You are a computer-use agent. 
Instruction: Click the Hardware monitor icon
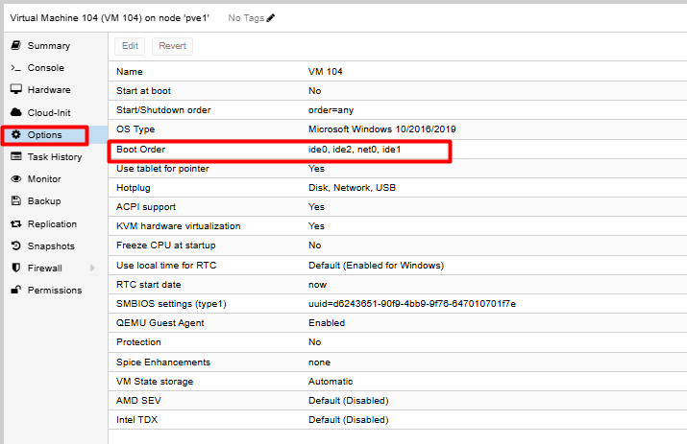[x=15, y=90]
